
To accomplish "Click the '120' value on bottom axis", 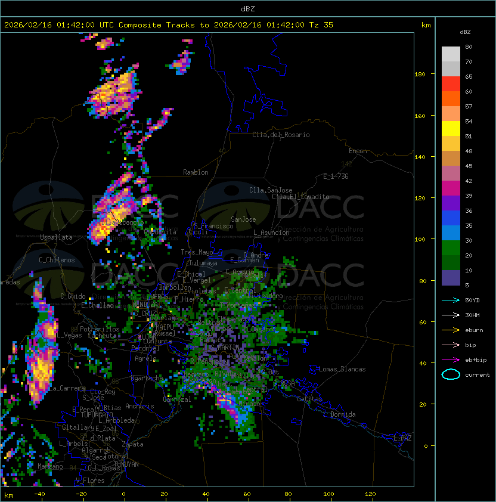I will click(x=370, y=494).
